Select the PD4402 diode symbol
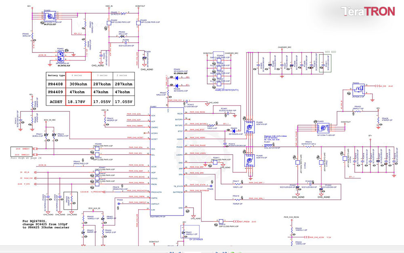The width and height of the screenshot is (404, 253). pos(177,78)
